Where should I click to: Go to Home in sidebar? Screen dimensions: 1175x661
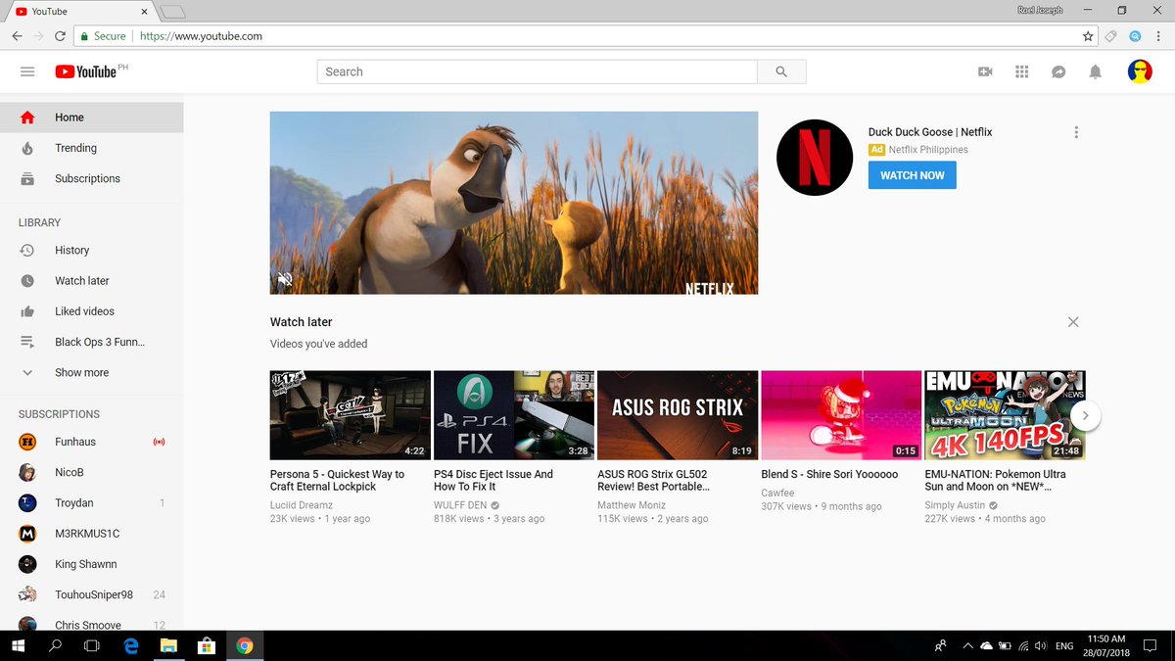tap(91, 118)
